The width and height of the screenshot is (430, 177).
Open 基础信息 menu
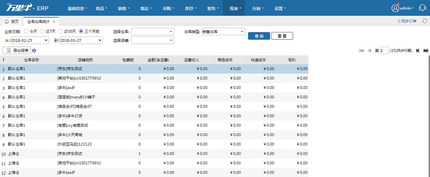pos(77,8)
